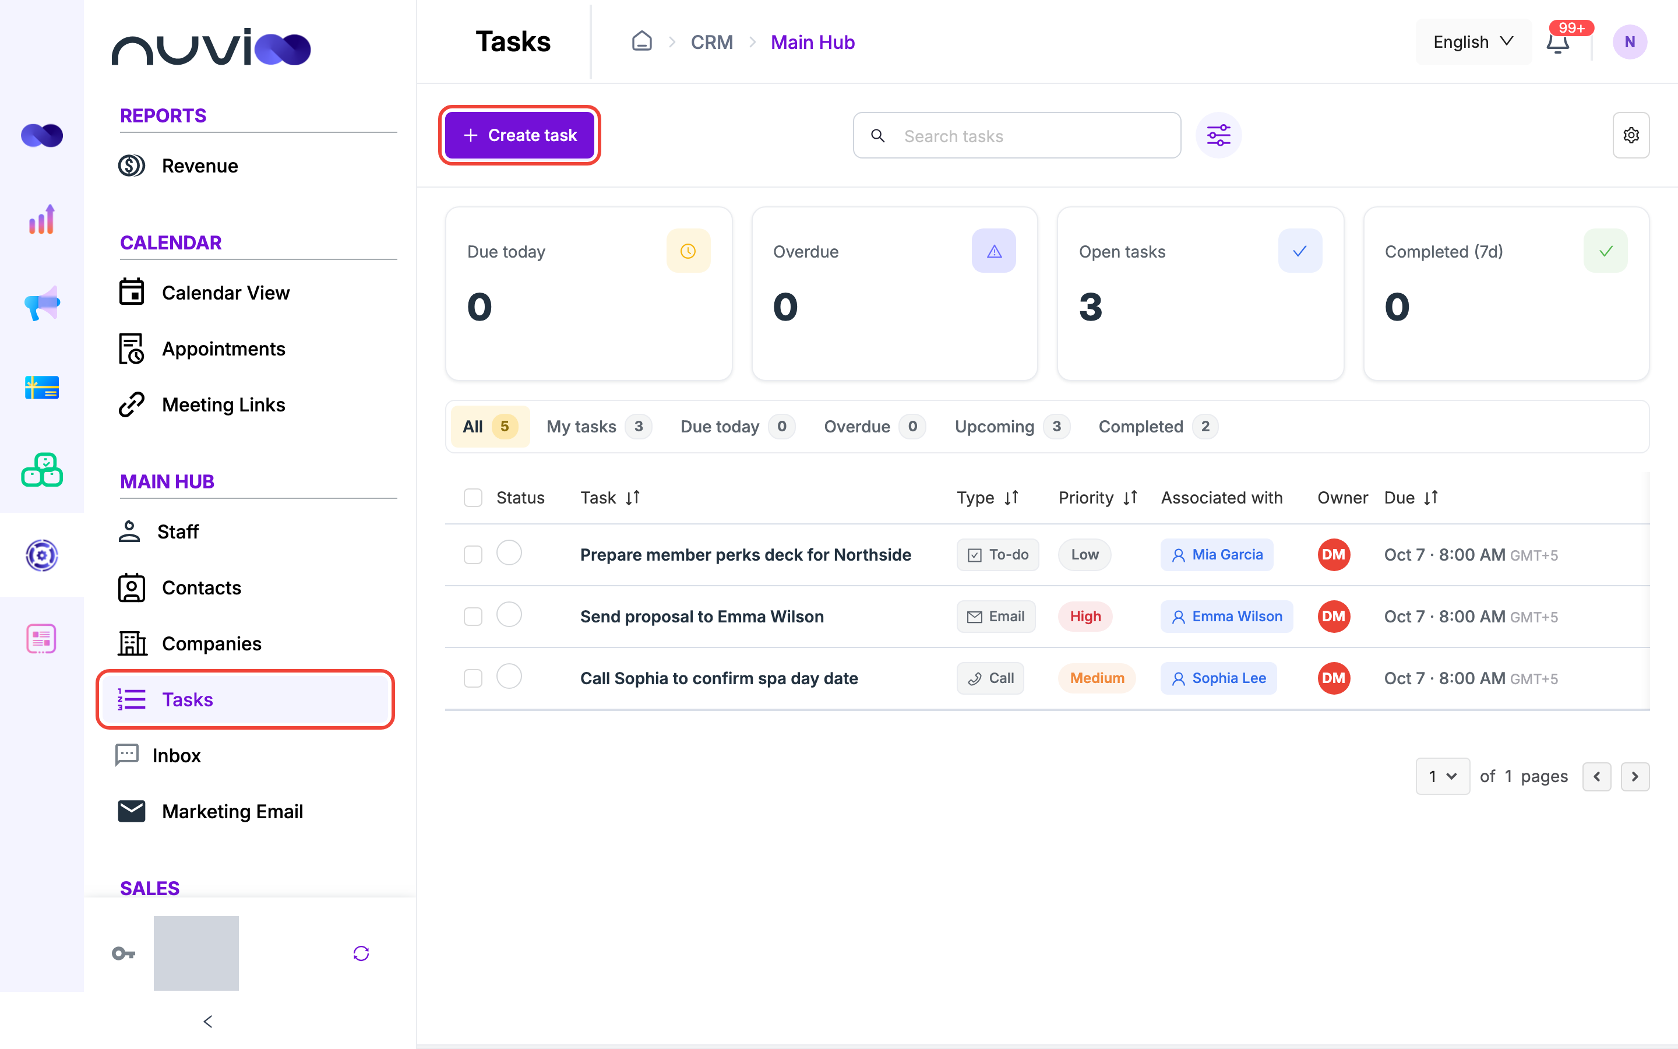Open the English language dropdown

[1473, 41]
